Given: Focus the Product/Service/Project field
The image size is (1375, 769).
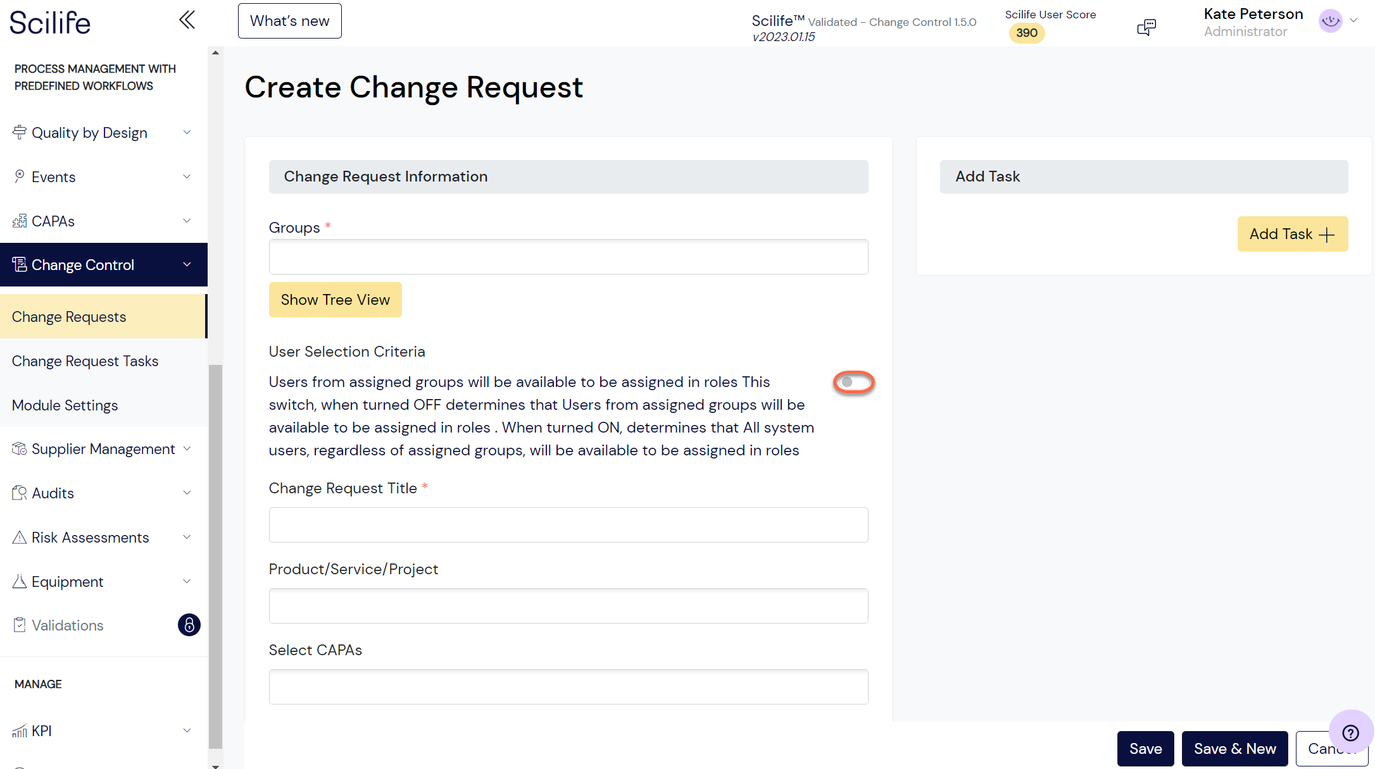Looking at the screenshot, I should tap(568, 606).
